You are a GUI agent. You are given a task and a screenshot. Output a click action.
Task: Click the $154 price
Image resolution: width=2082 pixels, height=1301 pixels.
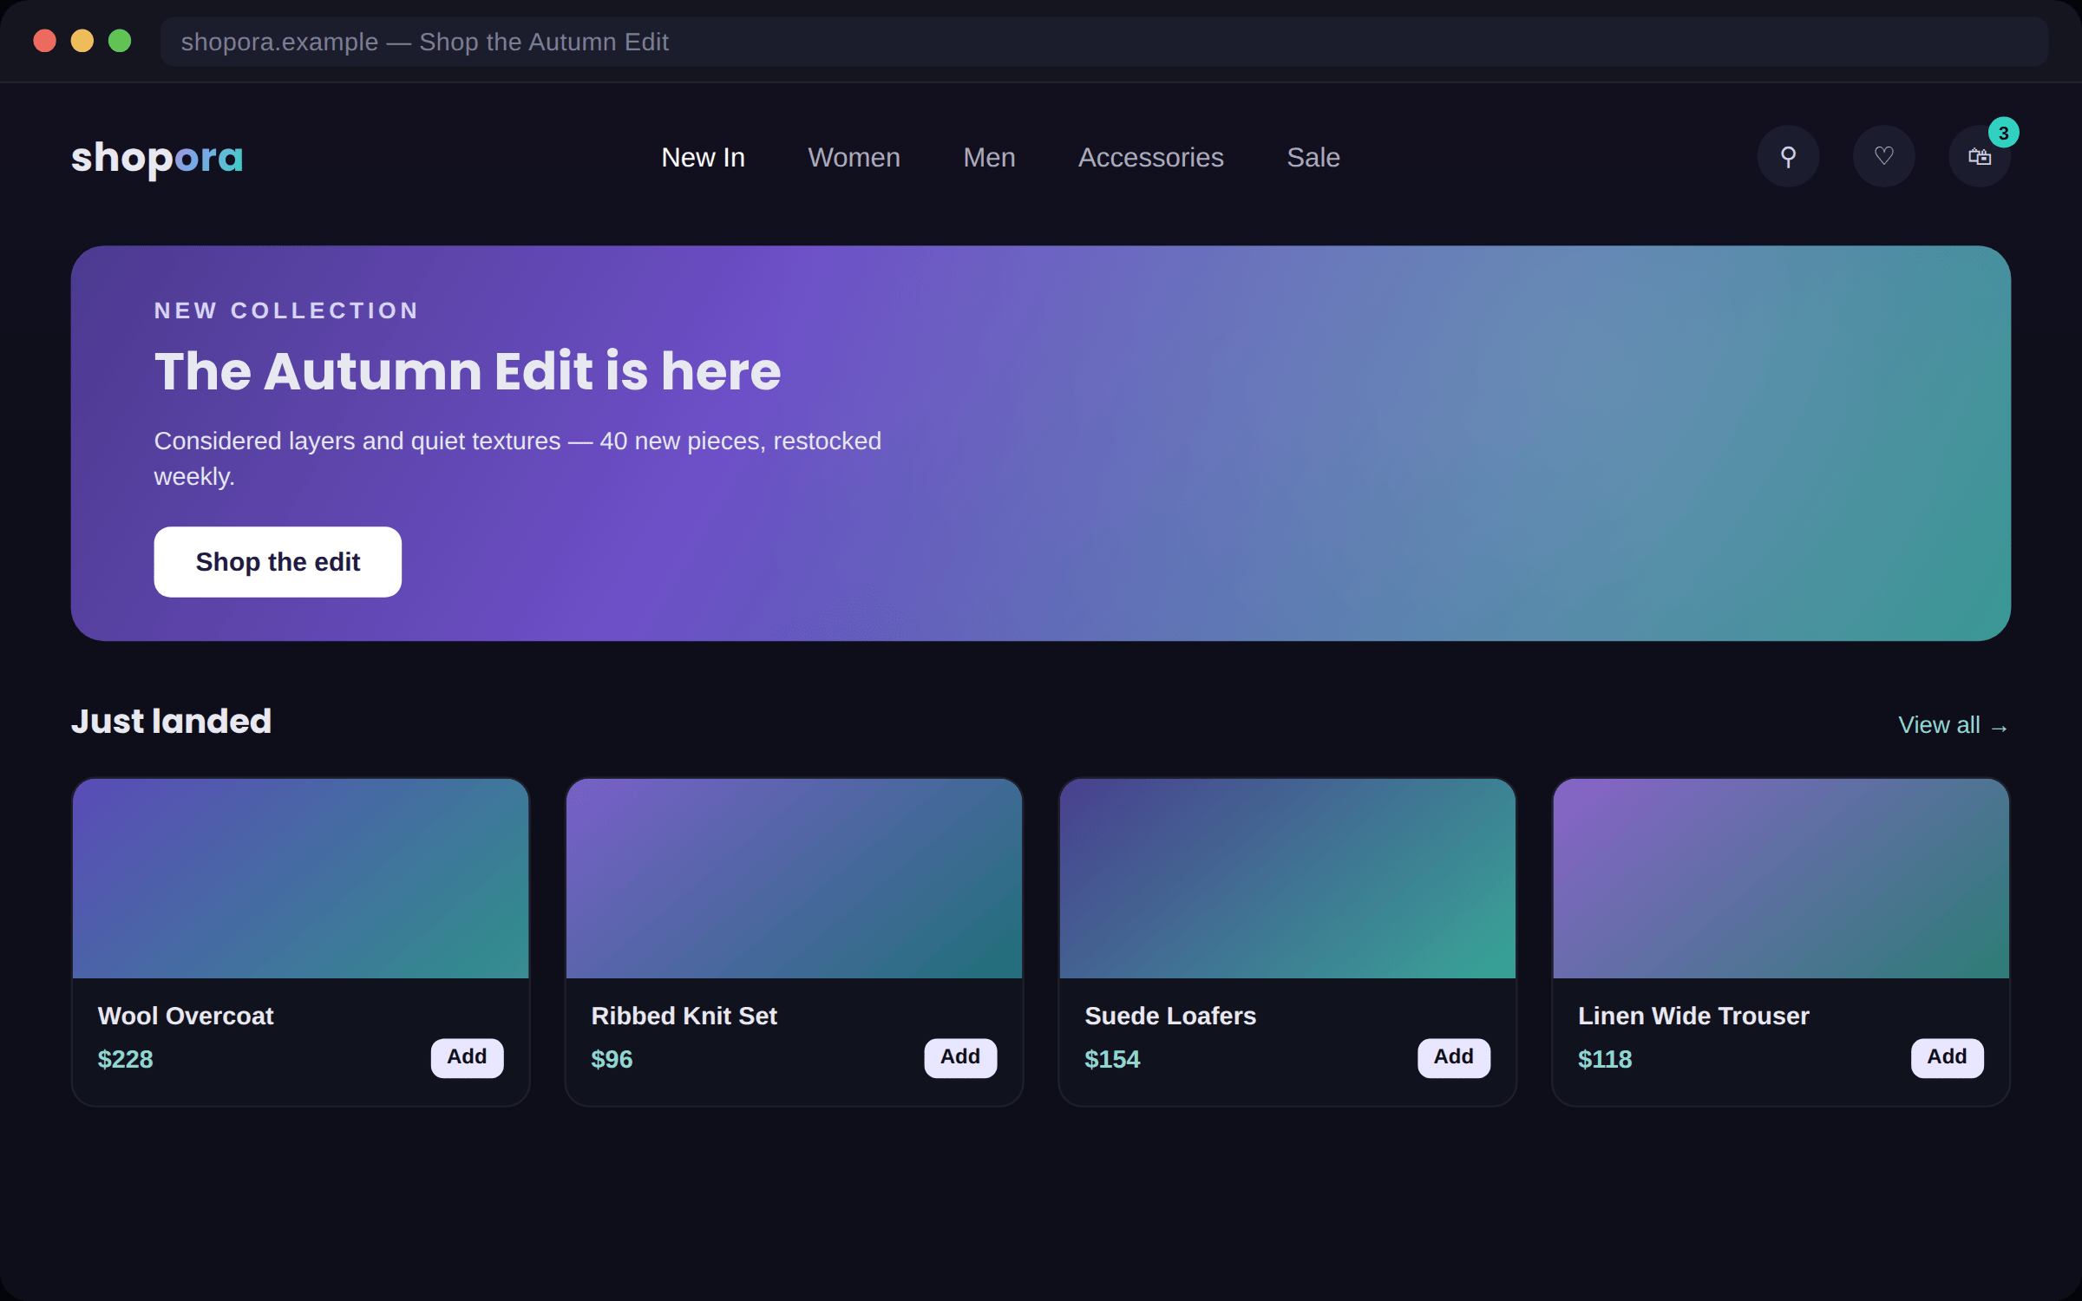point(1112,1059)
